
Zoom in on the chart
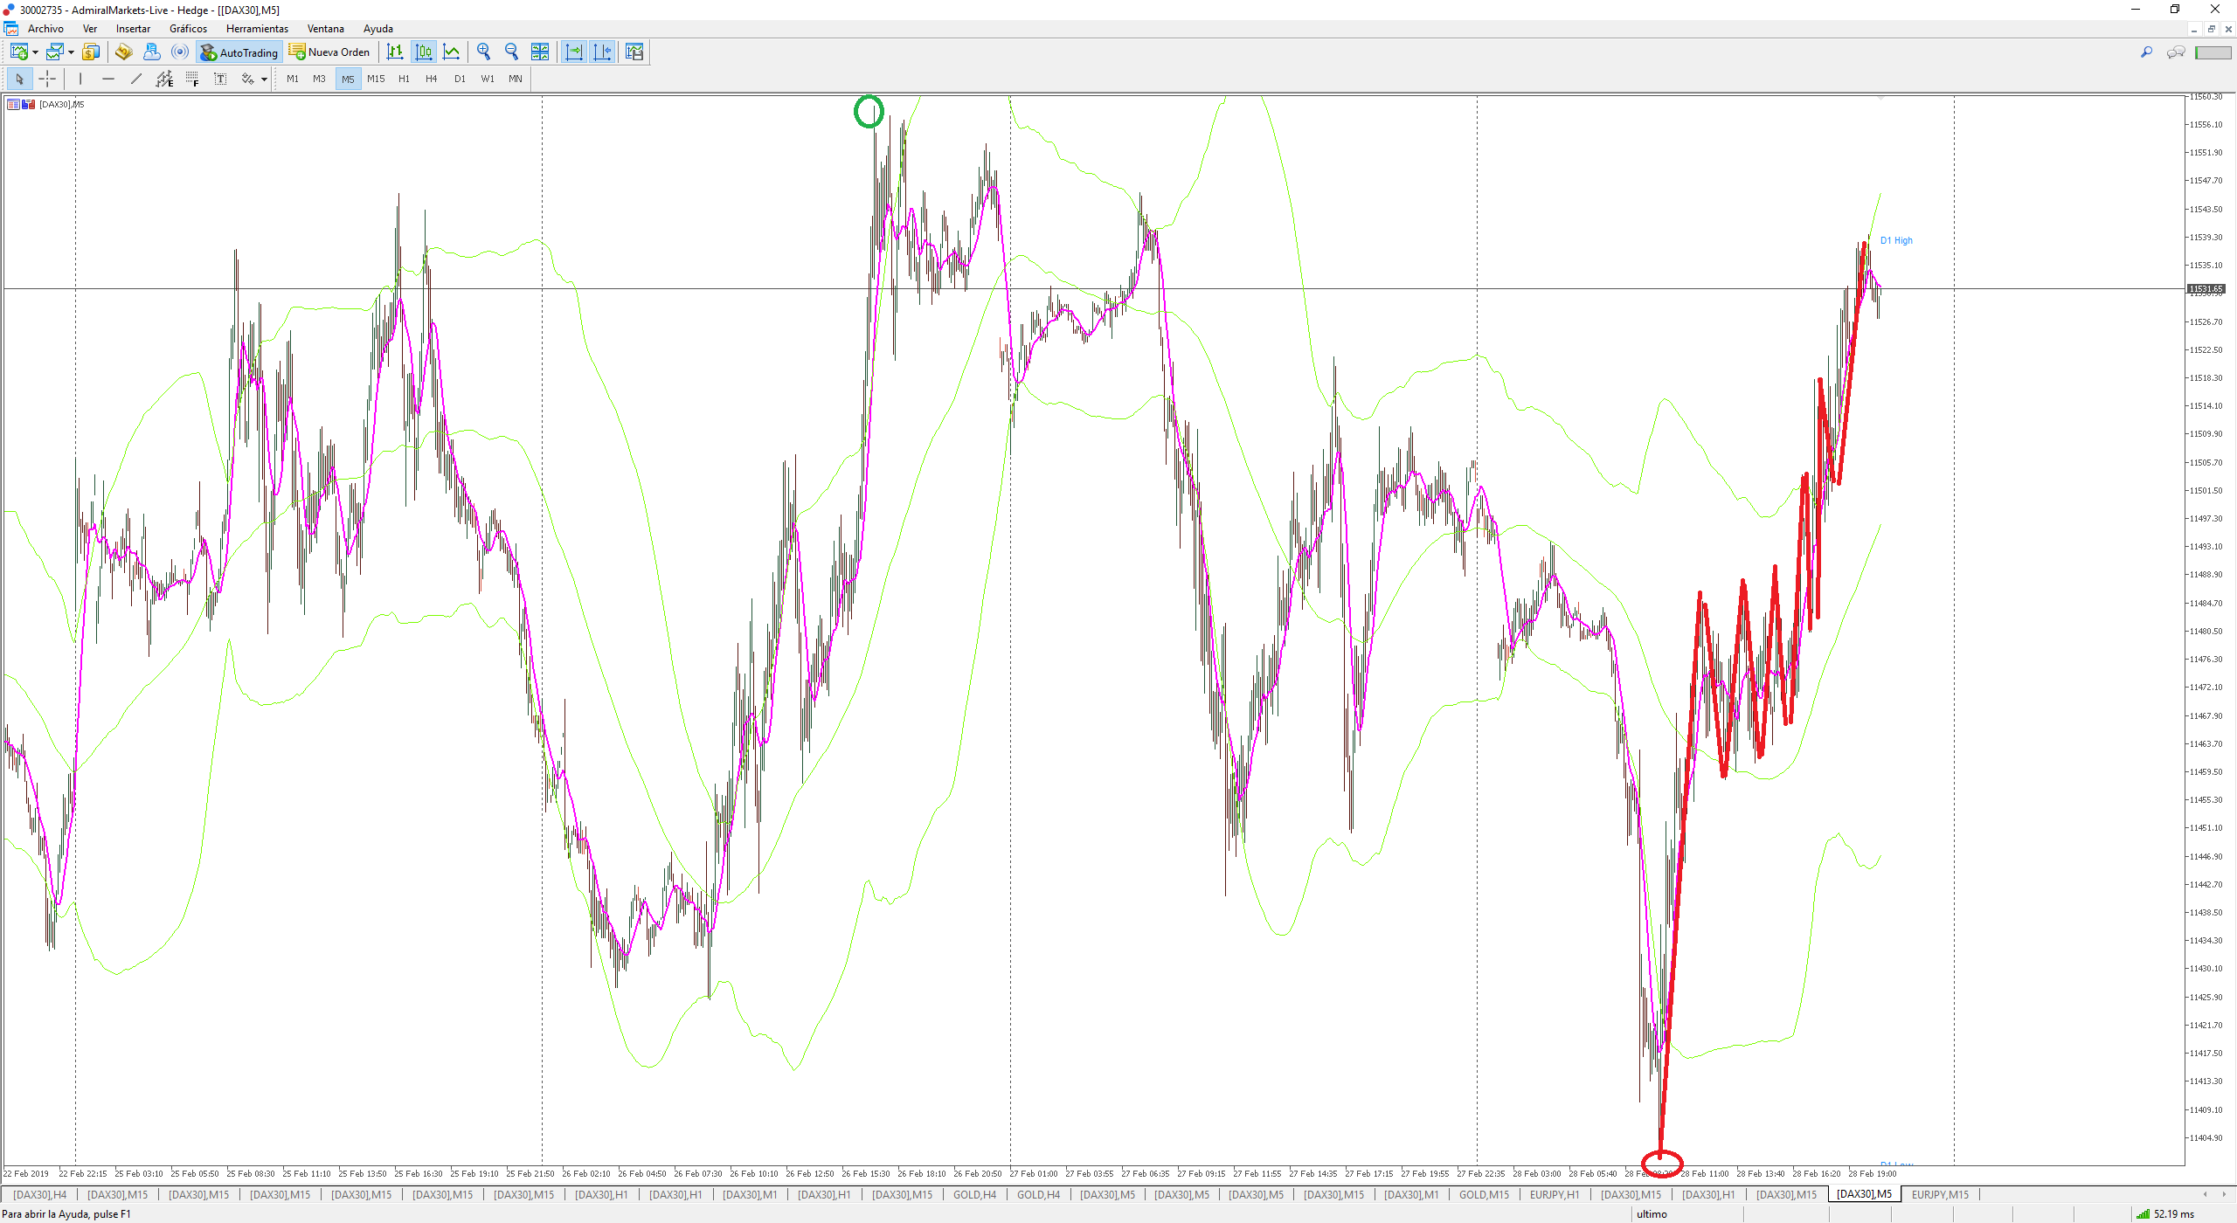483,52
